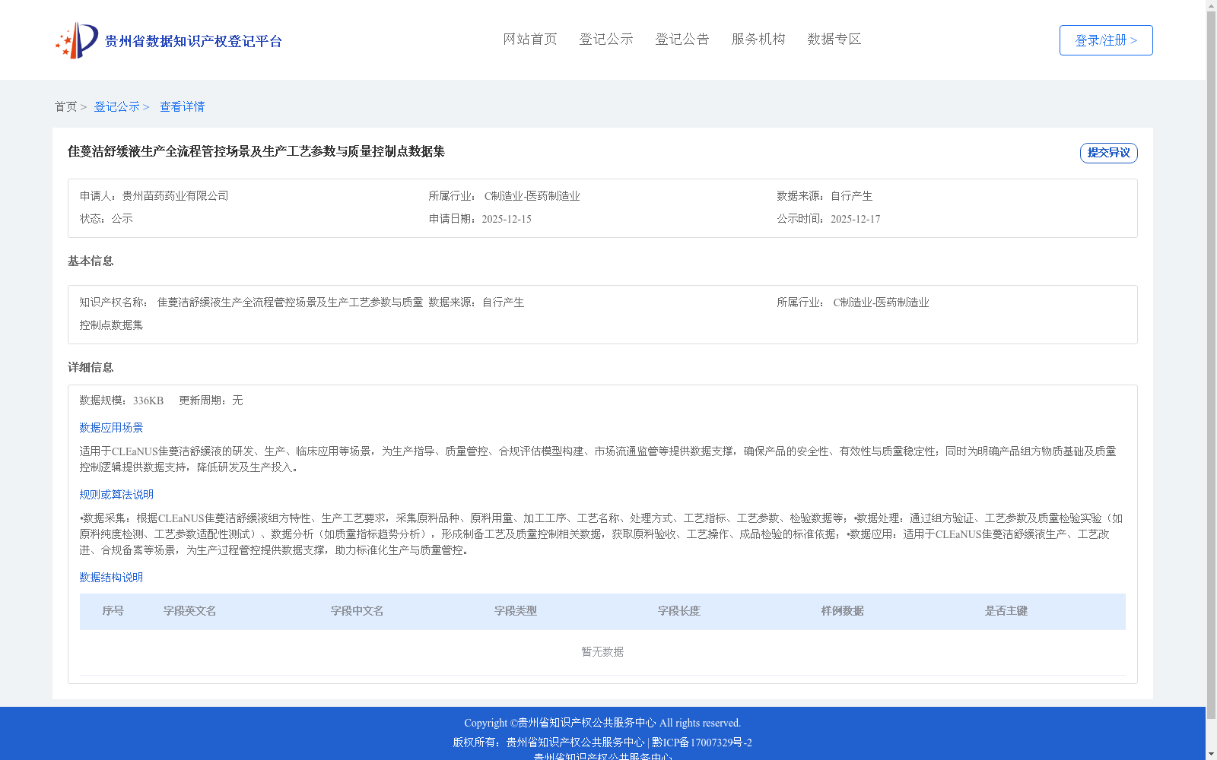The height and width of the screenshot is (760, 1217).
Task: Click the 更新周期: 无 text
Action: (x=211, y=401)
